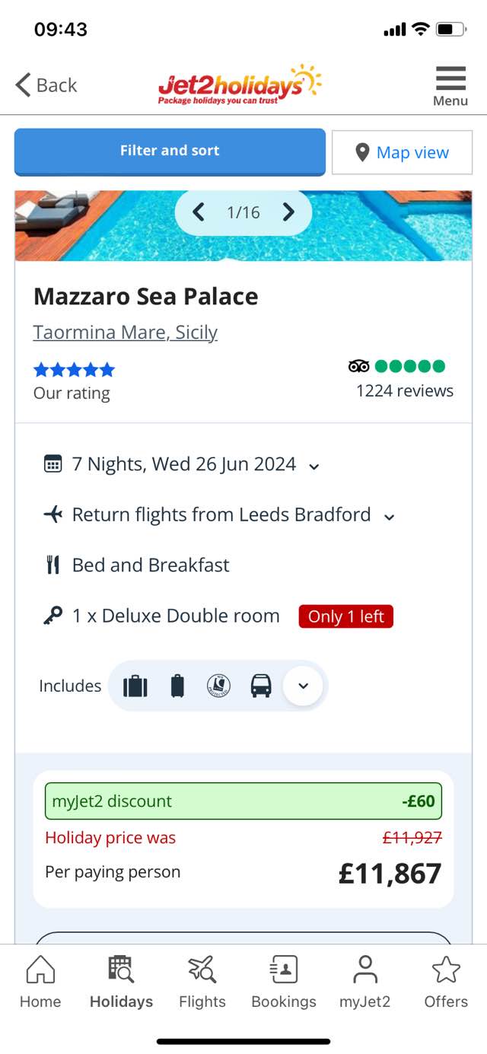Tap the Tripadvisor owl rating icon
Image resolution: width=487 pixels, height=1054 pixels.
click(x=358, y=366)
